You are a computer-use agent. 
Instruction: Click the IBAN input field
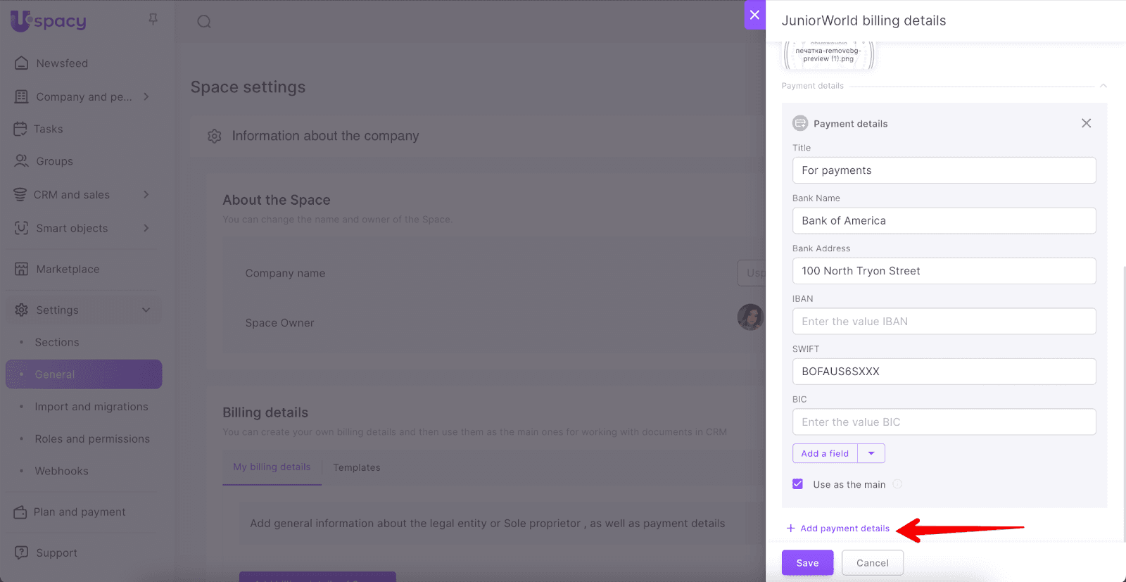pos(944,322)
